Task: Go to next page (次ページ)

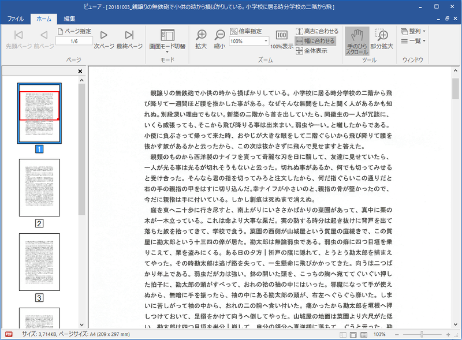Action: (104, 39)
